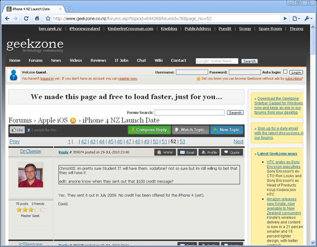Open the DrCheese username link
The height and width of the screenshot is (247, 317).
30,151
